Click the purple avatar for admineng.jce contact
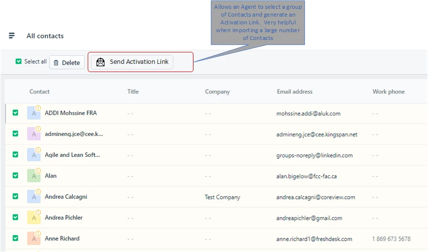Screen dimensions: 428x252 pos(34,134)
